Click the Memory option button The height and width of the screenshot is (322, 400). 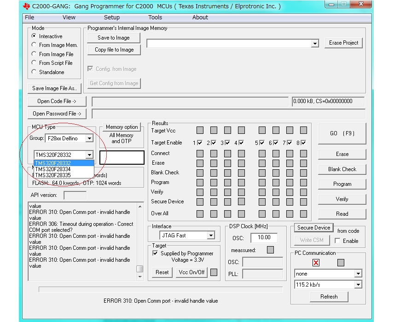coord(122,127)
